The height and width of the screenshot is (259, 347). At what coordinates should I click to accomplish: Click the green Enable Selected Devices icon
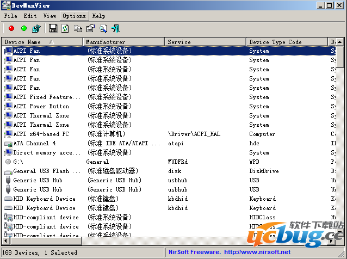click(24, 28)
